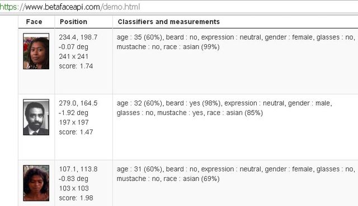This screenshot has height=206, width=358.
Task: Click the 241 x 241 size value
Action: [73, 56]
